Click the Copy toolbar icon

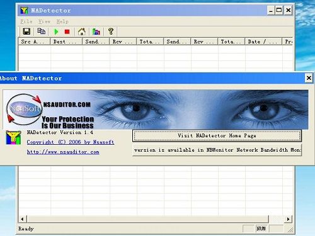pyautogui.click(x=41, y=31)
